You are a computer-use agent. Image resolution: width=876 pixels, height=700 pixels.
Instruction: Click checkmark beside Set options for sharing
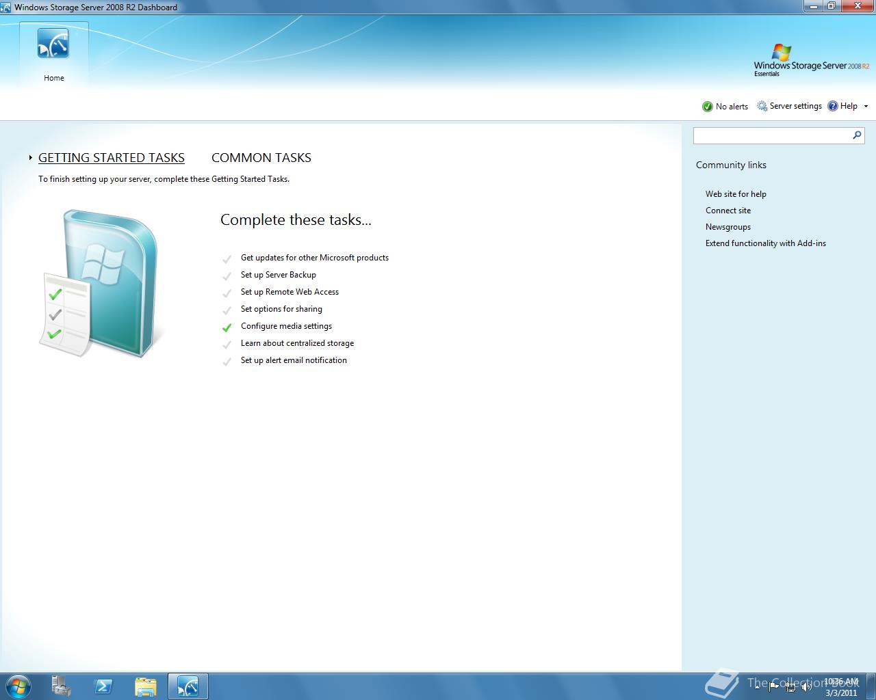(x=227, y=310)
